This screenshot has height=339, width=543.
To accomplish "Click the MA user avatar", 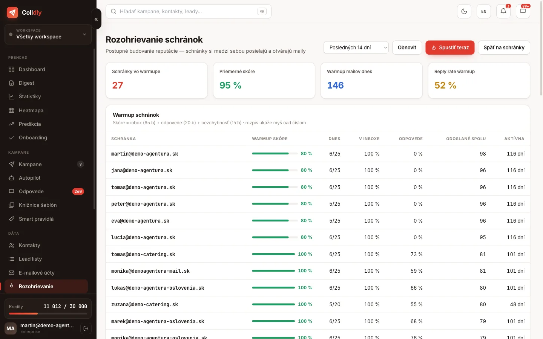I will pyautogui.click(x=11, y=328).
